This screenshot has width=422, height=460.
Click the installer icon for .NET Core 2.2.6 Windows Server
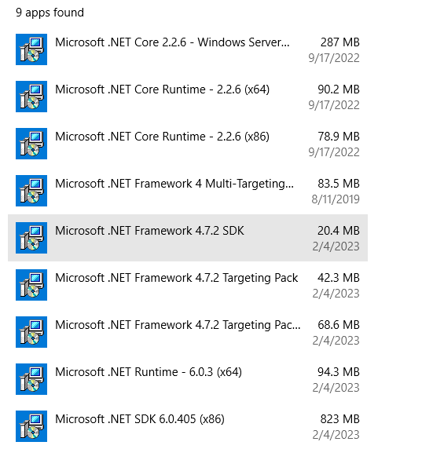click(x=31, y=49)
